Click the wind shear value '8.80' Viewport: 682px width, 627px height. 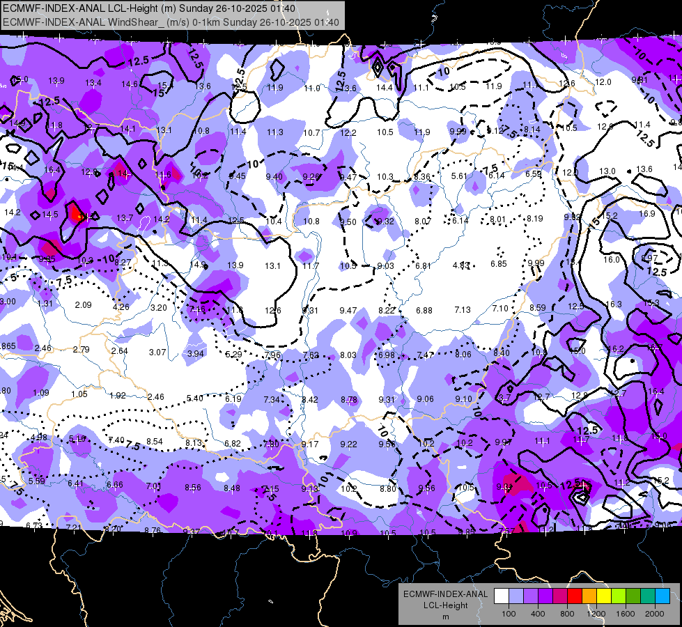point(387,488)
